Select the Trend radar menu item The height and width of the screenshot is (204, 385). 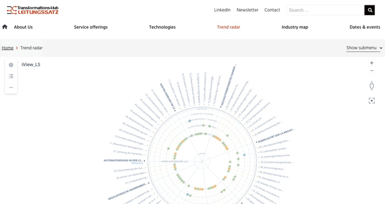click(x=229, y=27)
